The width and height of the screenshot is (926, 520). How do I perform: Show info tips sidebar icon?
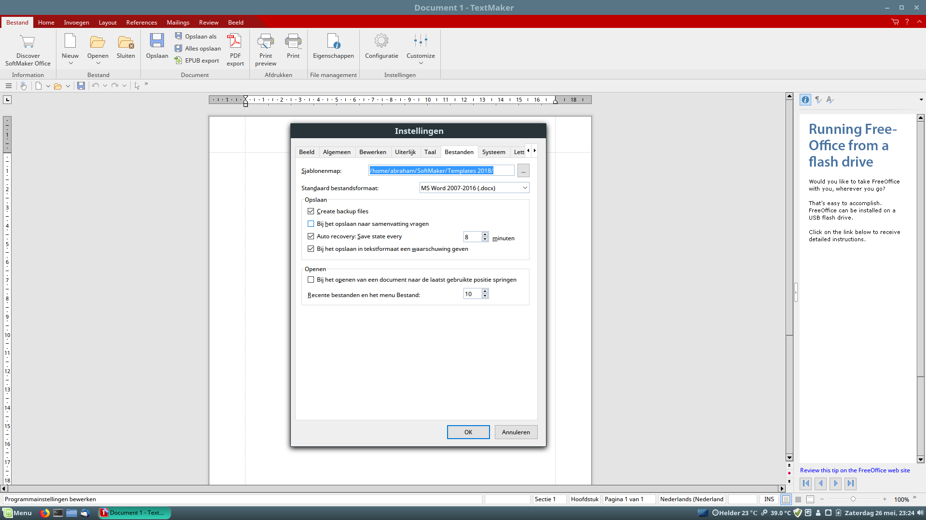pyautogui.click(x=805, y=100)
